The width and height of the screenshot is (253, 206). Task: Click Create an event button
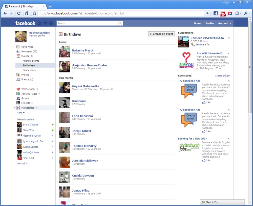pos(161,34)
